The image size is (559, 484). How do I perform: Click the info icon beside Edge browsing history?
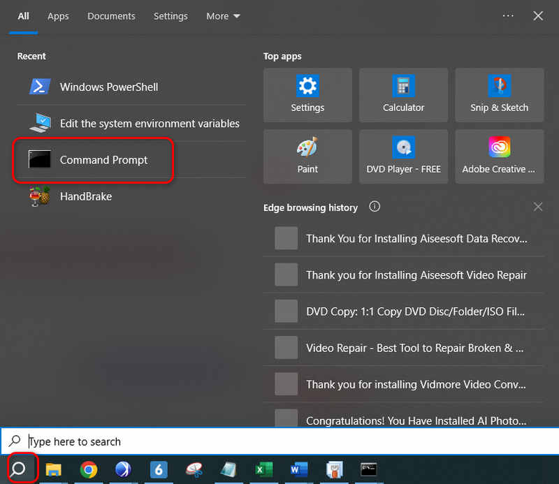(375, 206)
